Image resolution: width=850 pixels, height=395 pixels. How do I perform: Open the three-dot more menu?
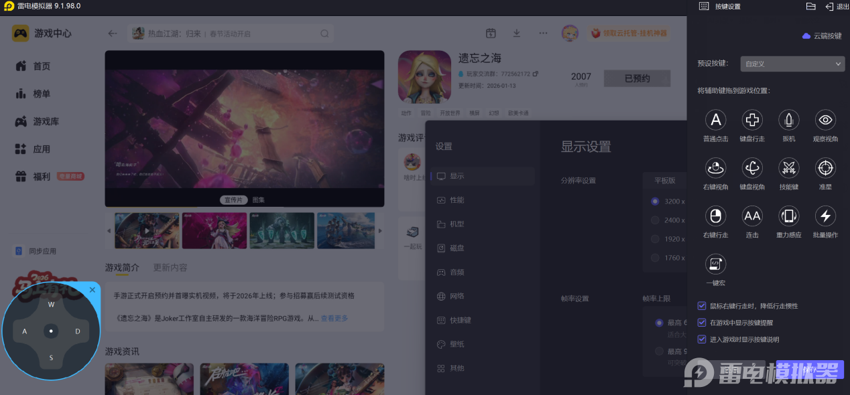[543, 33]
